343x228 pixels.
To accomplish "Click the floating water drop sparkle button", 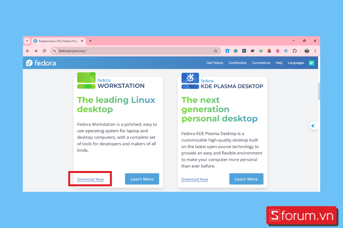I will (314, 125).
